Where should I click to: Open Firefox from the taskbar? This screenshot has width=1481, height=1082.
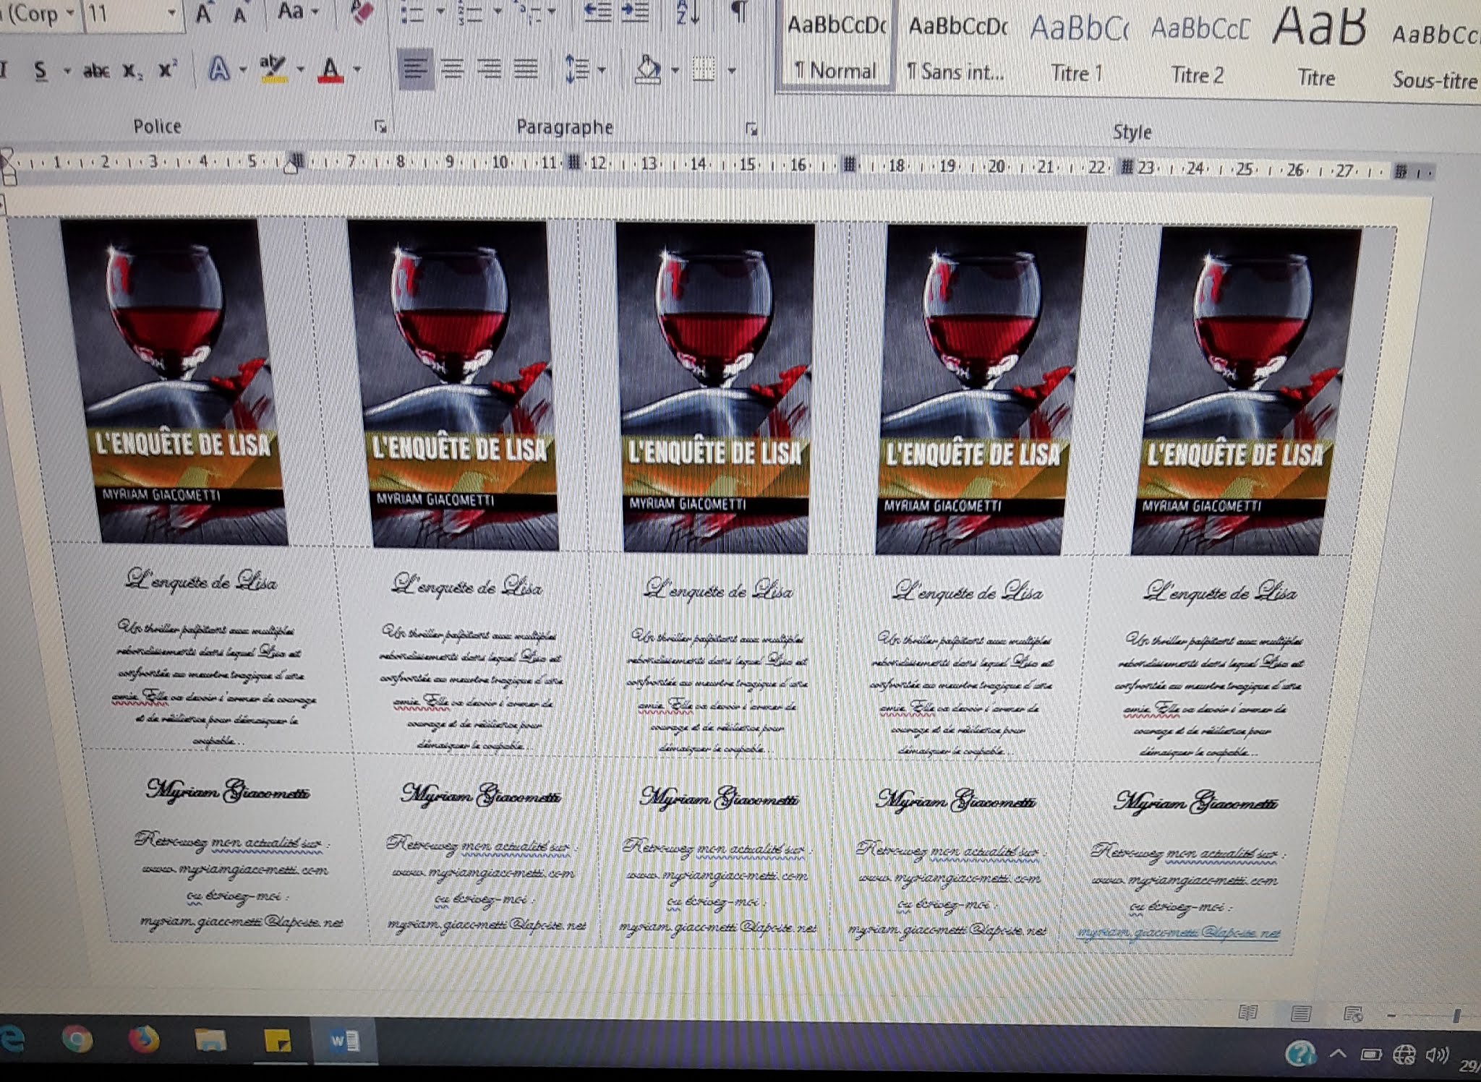[x=143, y=1040]
